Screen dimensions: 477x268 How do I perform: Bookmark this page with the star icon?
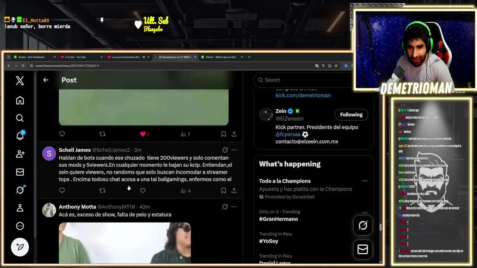pyautogui.click(x=336, y=66)
